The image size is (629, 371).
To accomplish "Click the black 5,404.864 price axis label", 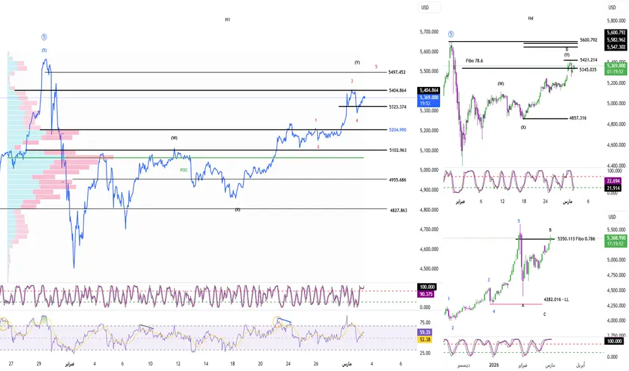I will [x=429, y=90].
